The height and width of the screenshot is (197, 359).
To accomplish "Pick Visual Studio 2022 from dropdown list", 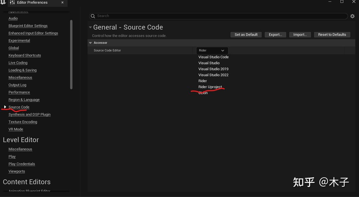I will tap(213, 75).
